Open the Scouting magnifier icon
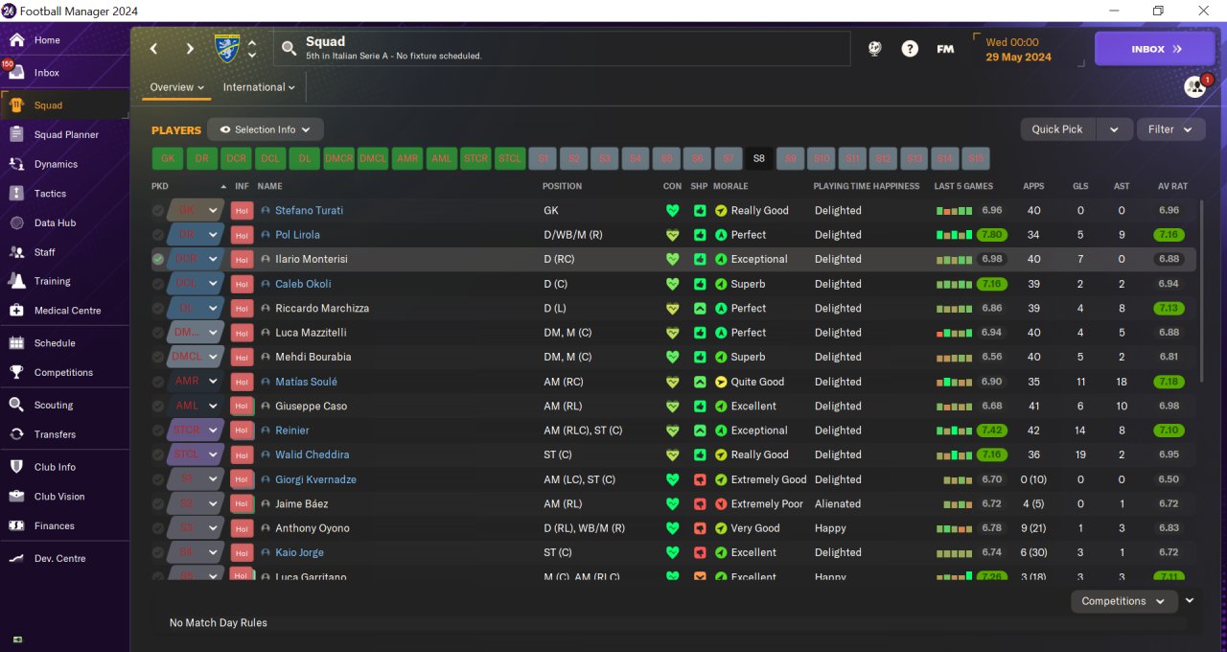The width and height of the screenshot is (1227, 652). coord(16,405)
